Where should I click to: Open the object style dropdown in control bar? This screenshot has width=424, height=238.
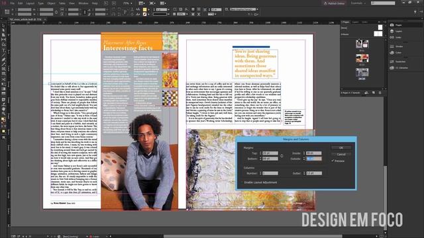[257, 9]
